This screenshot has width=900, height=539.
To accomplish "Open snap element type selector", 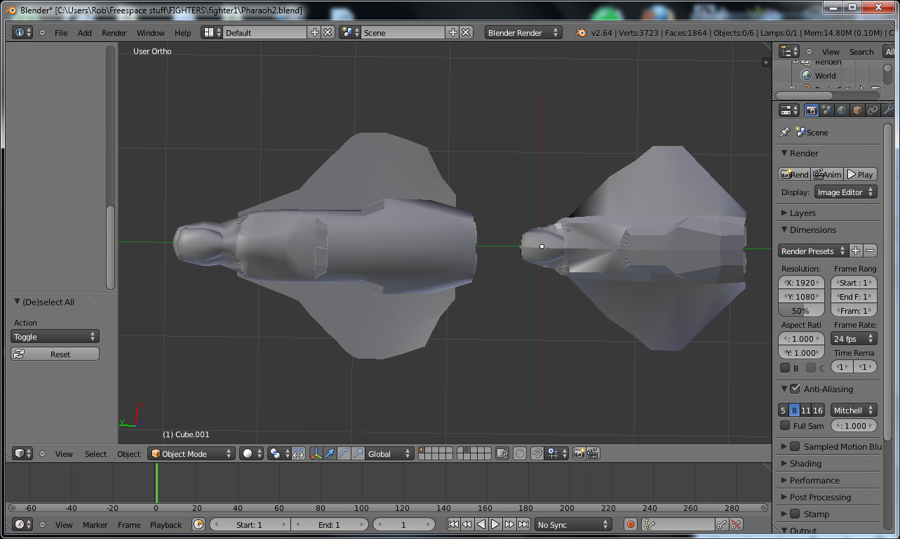I will click(x=557, y=454).
